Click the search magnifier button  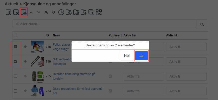(202, 24)
